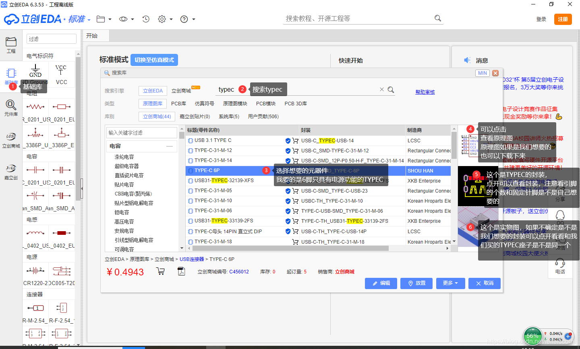
Task: Click the 登录 link
Action: [x=541, y=19]
